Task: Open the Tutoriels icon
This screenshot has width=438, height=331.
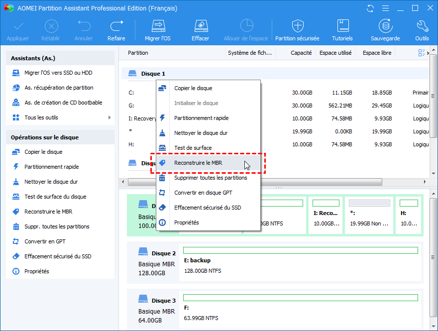Action: pyautogui.click(x=342, y=26)
